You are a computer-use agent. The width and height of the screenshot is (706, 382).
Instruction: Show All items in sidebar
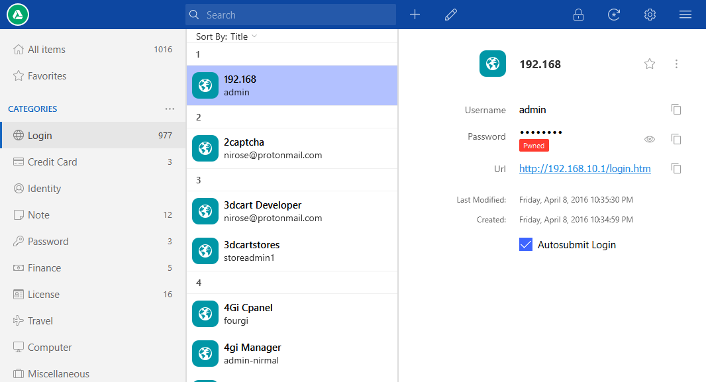tap(93, 50)
